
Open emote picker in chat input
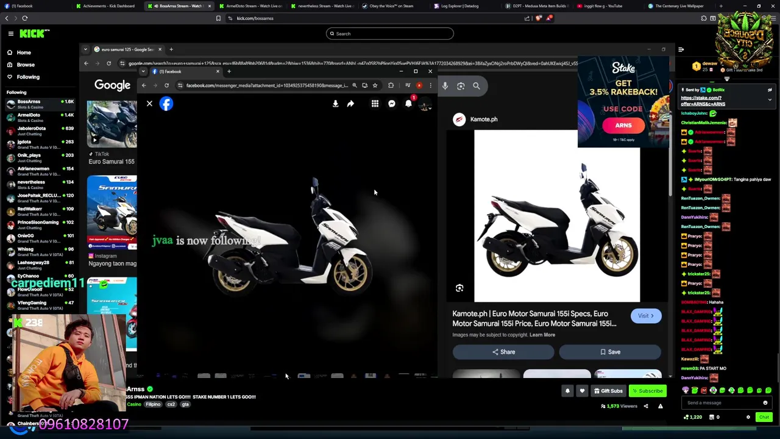pos(765,402)
